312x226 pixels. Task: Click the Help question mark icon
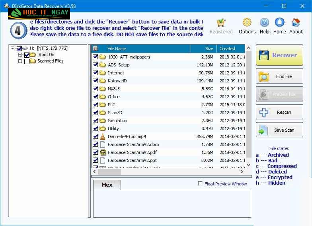point(264,22)
